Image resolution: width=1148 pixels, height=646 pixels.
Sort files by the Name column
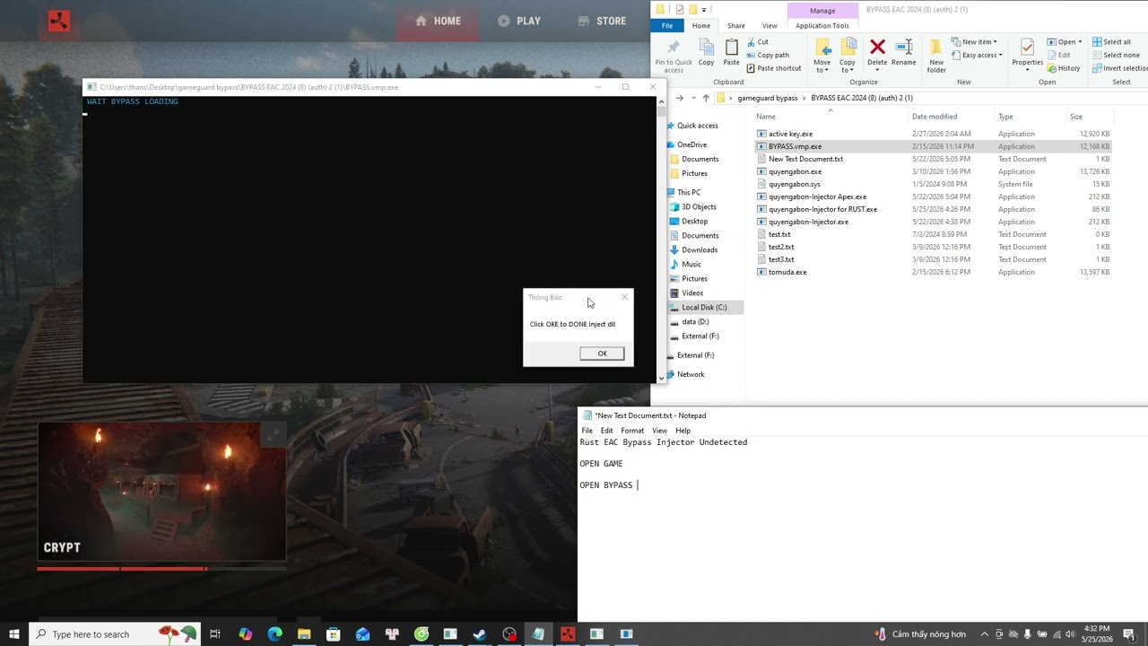click(765, 117)
